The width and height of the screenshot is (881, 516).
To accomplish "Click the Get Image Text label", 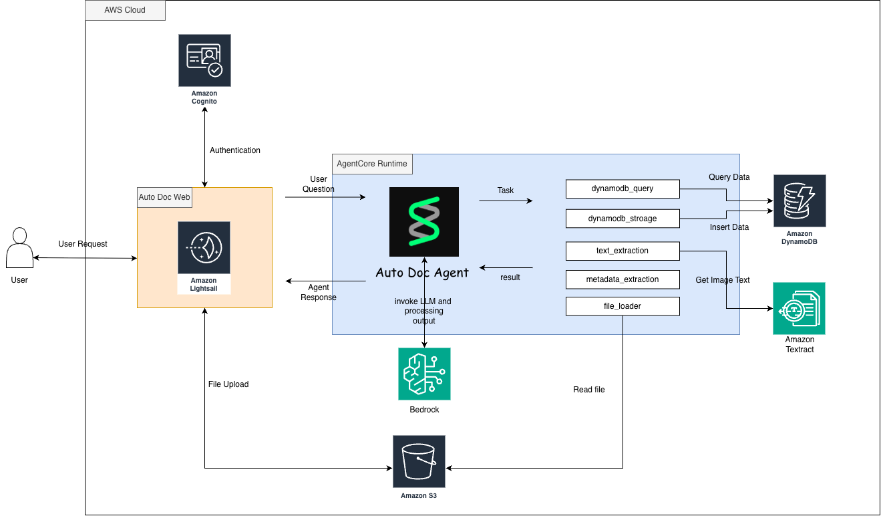I will pos(723,280).
